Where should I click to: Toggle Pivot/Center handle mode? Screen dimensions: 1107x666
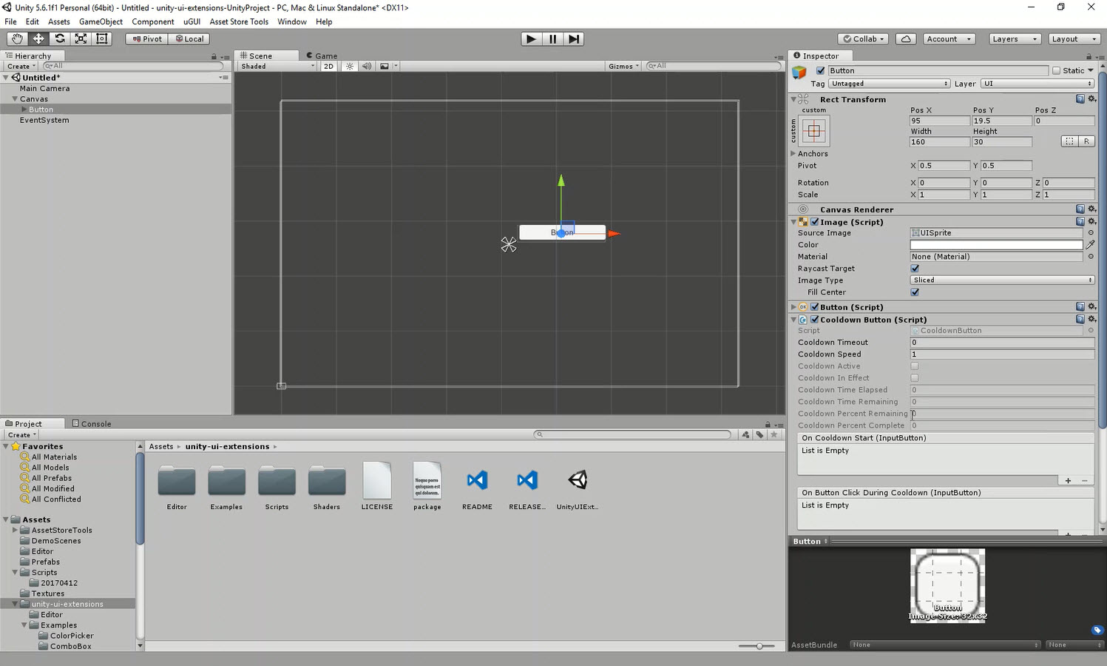pyautogui.click(x=146, y=38)
